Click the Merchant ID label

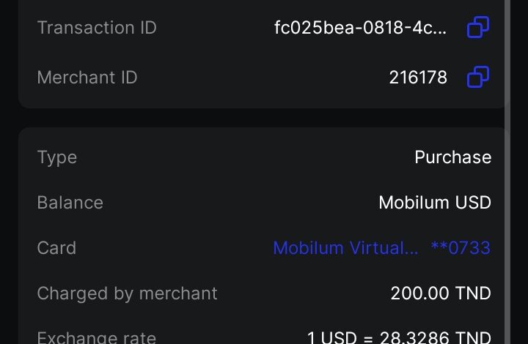tap(87, 77)
